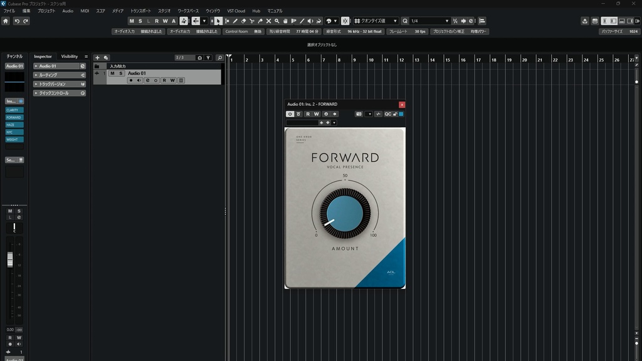Click the Audio 01 channel name button
Viewport: 642px width, 361px height.
[14, 66]
